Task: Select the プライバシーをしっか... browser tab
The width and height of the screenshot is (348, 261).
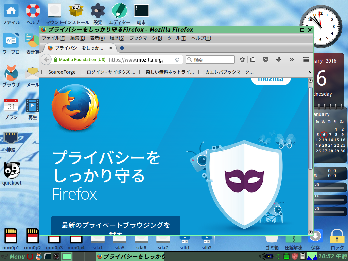Action: (x=79, y=48)
